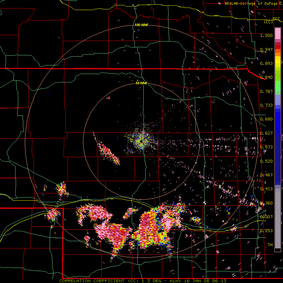
Task: Click the 0.947 scale label
Action: [x=266, y=49]
